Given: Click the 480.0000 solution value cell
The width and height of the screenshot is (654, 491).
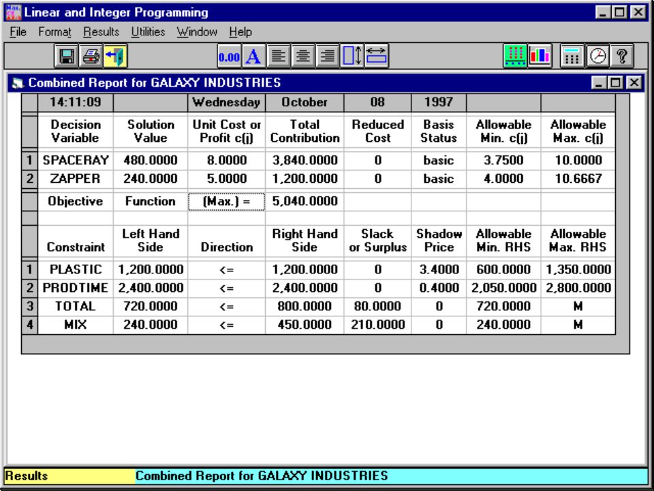Looking at the screenshot, I should pyautogui.click(x=150, y=160).
